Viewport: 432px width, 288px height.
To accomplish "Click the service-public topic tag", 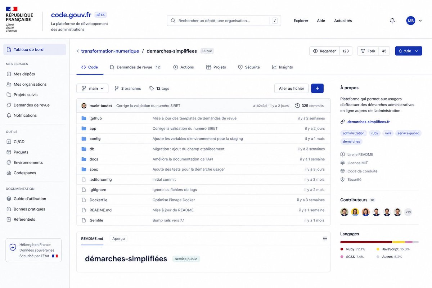I will point(408,133).
